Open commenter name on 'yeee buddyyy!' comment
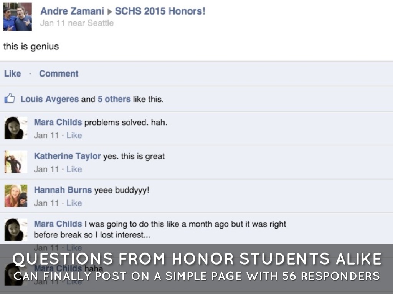The image size is (393, 294). point(63,190)
